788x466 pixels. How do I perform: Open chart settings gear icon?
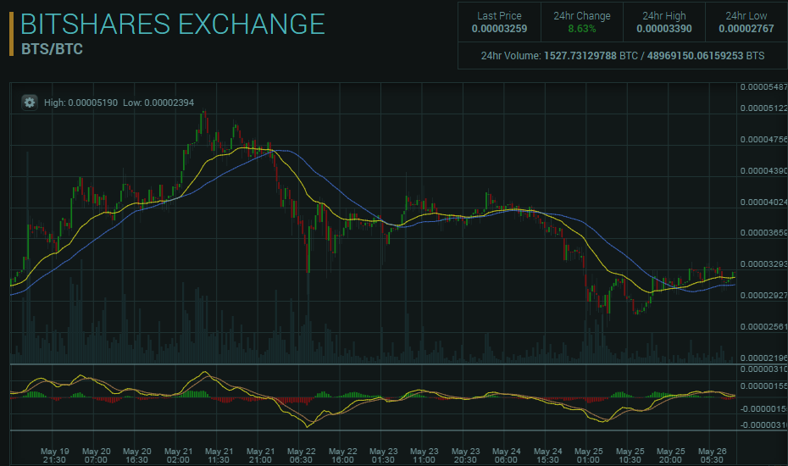[x=30, y=103]
